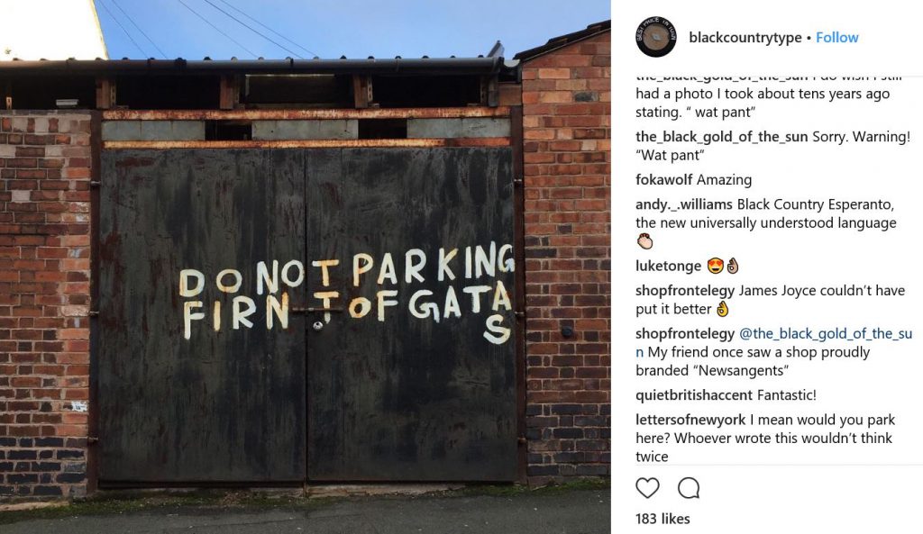Open the blackcountrytype profile picture
The height and width of the screenshot is (534, 923).
coord(656,37)
